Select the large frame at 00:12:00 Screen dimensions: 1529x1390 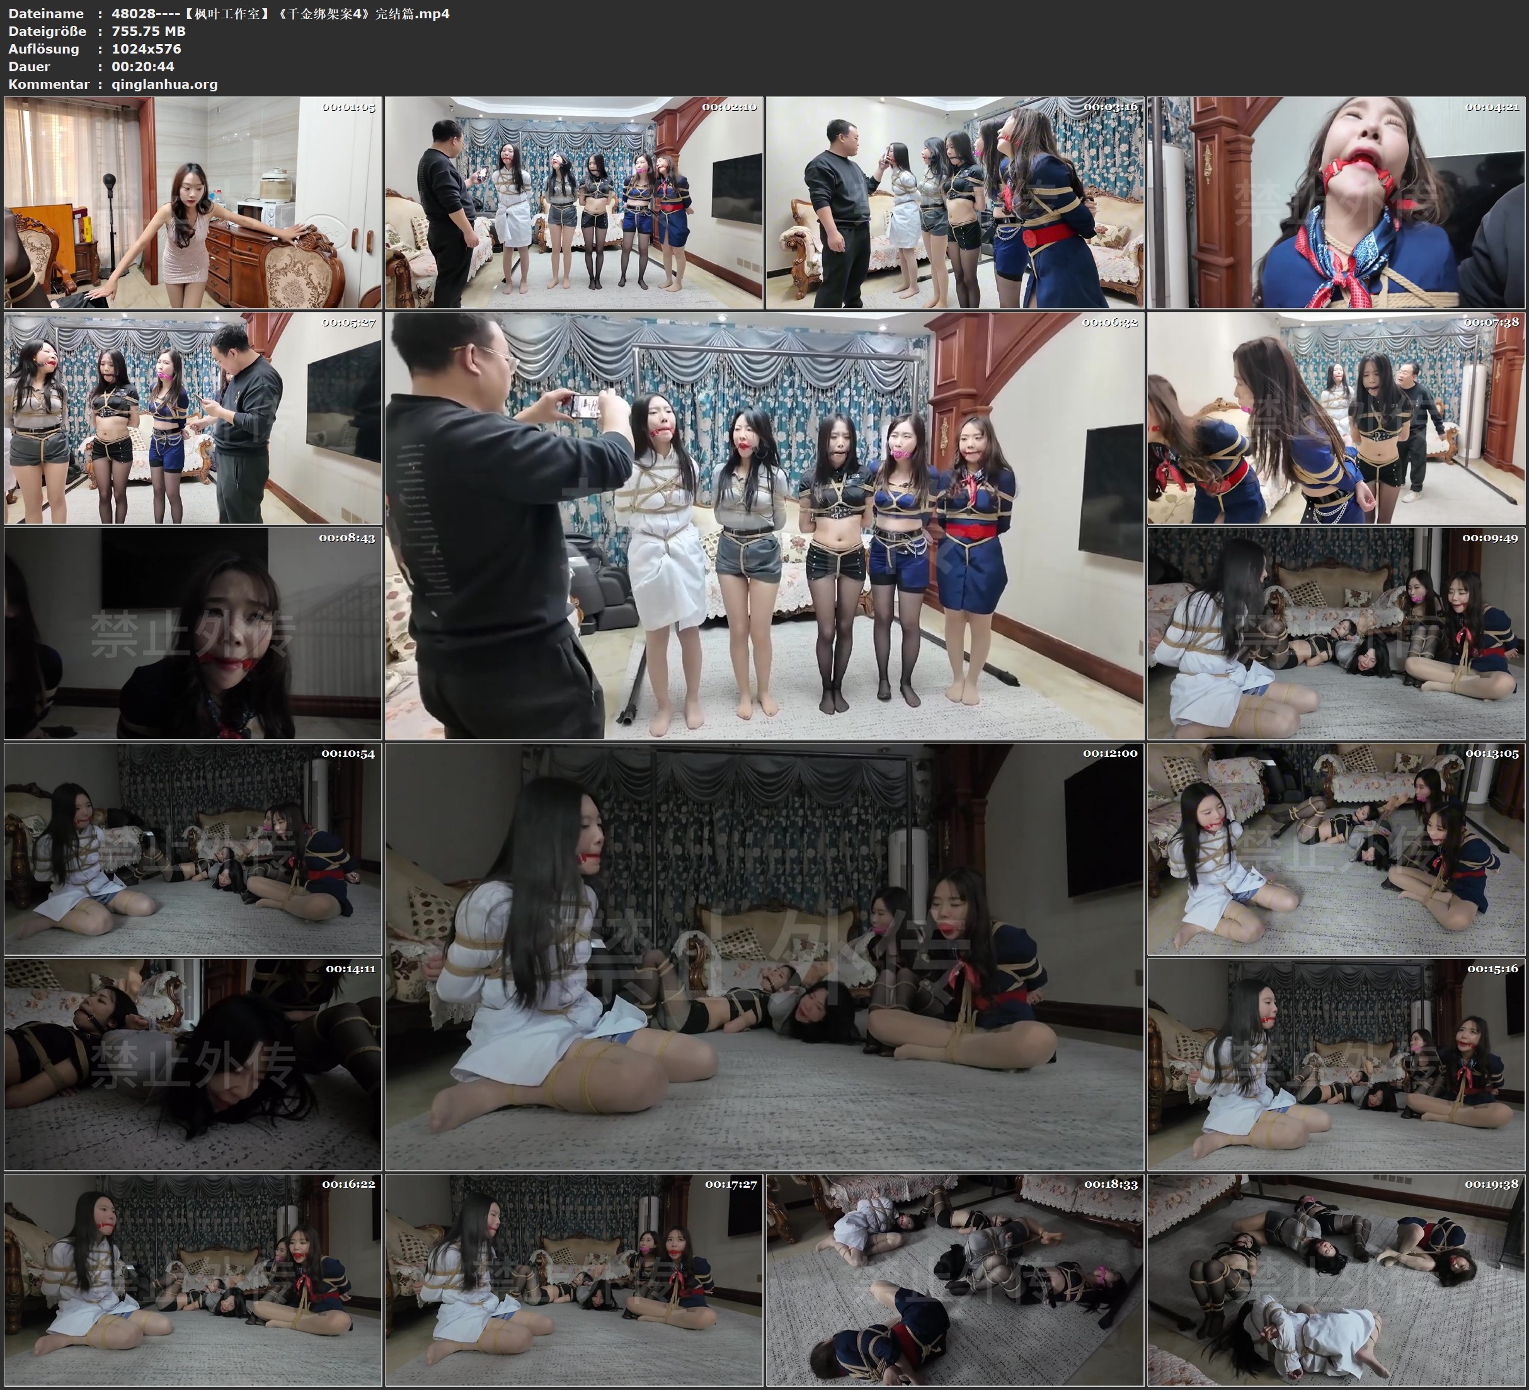764,956
